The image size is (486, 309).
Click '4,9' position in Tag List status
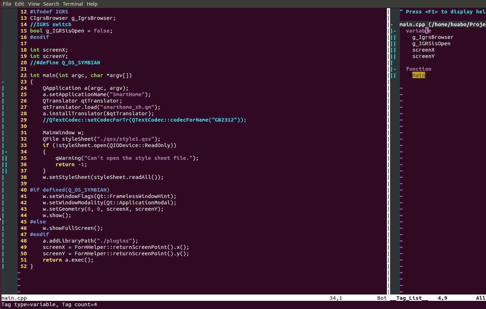442,298
